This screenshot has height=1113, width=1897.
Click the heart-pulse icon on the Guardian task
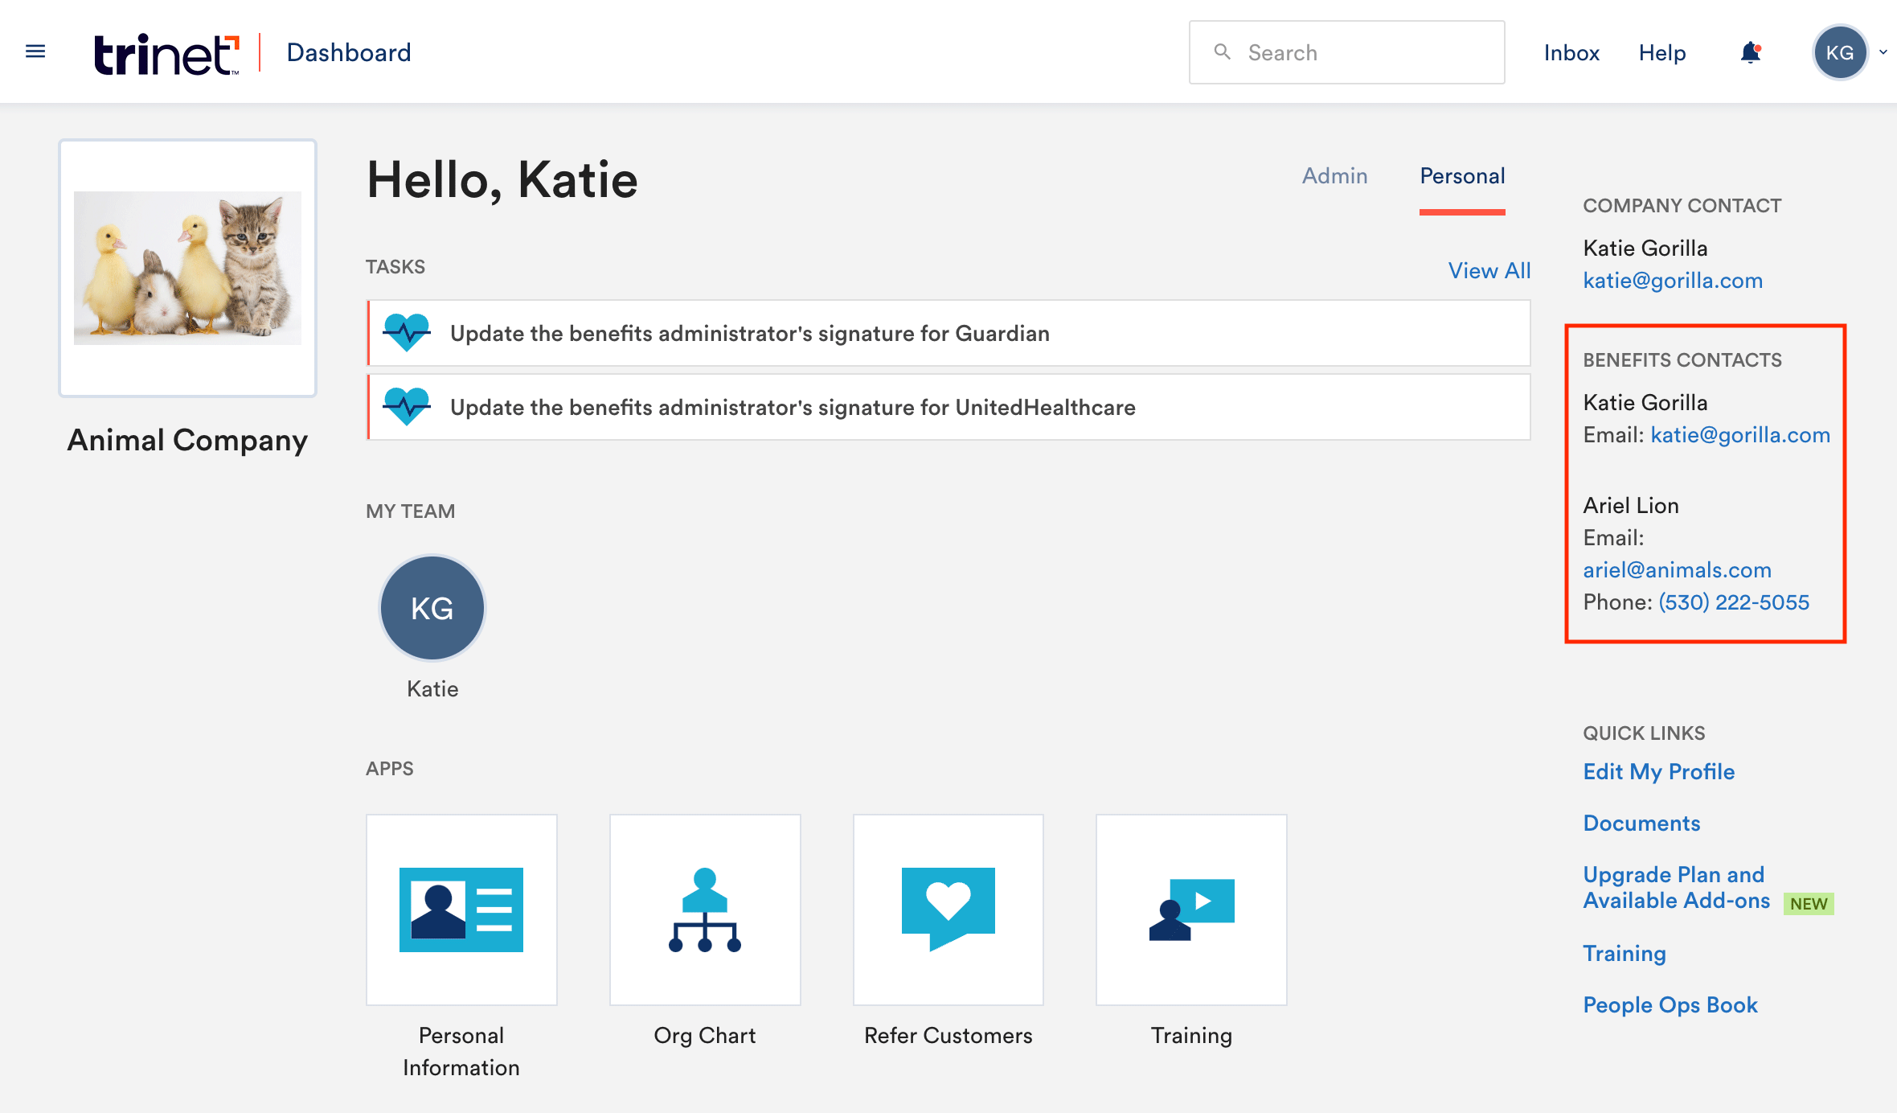tap(408, 332)
